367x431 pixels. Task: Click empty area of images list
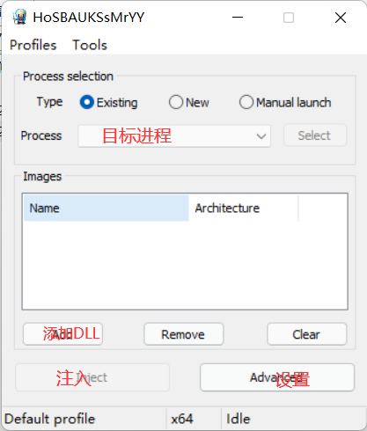tap(185, 265)
